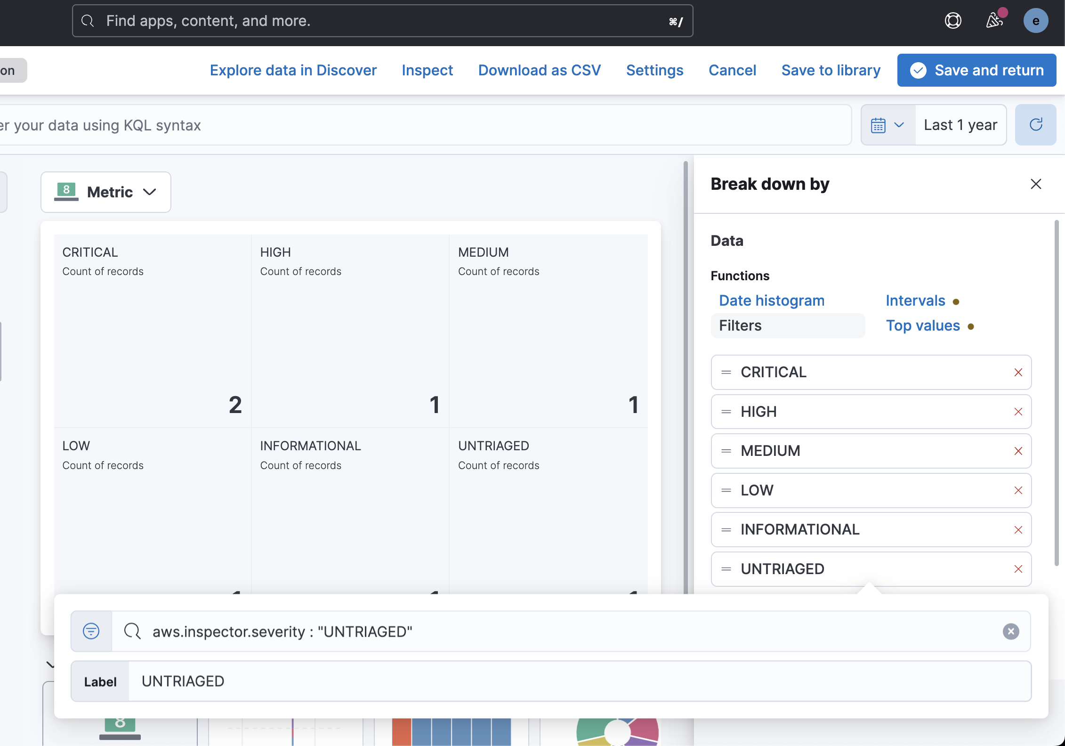Open saved filter options icon in popup
Screen dimensions: 1065x746
(91, 632)
